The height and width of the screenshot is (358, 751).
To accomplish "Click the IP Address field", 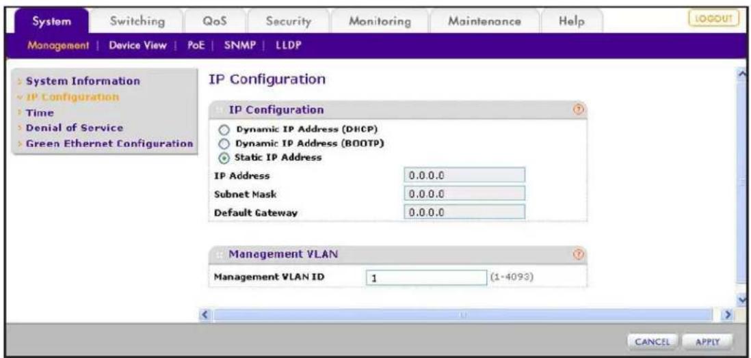I will pyautogui.click(x=464, y=175).
